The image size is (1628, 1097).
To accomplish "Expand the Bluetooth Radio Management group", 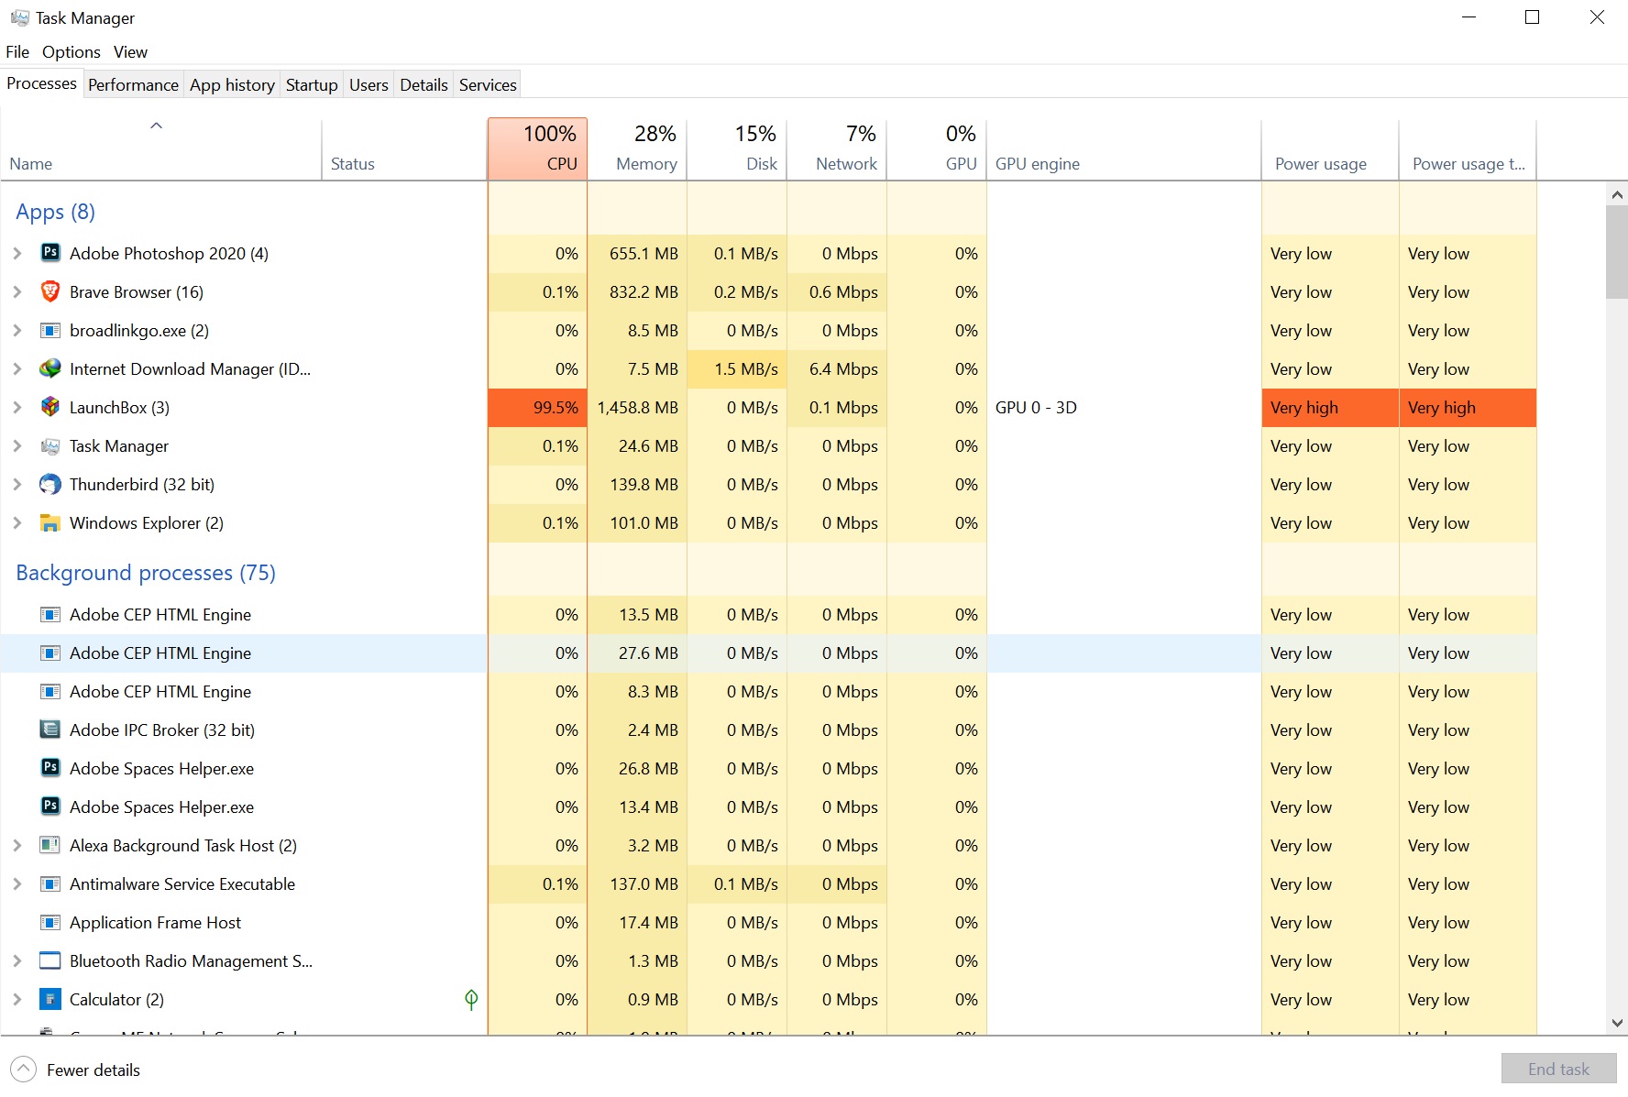I will pyautogui.click(x=16, y=960).
